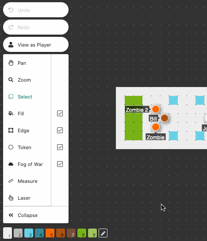Activate the Fog of War cloud tool

pyautogui.click(x=27, y=164)
